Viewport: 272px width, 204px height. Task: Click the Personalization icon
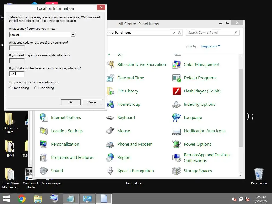pos(44,144)
